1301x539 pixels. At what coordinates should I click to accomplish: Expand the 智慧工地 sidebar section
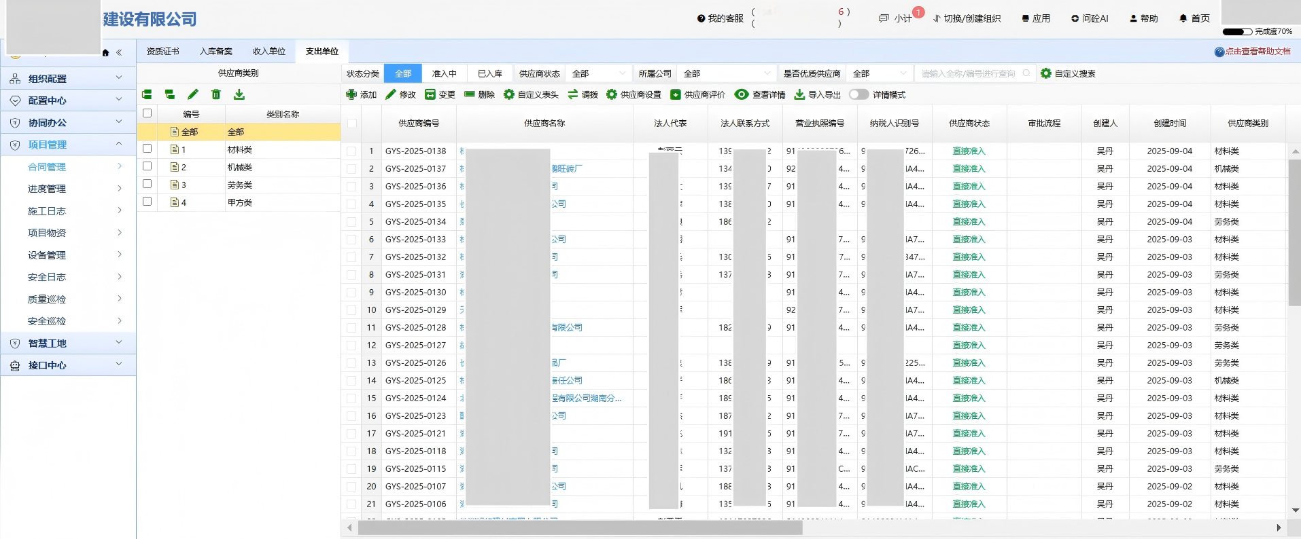[68, 343]
